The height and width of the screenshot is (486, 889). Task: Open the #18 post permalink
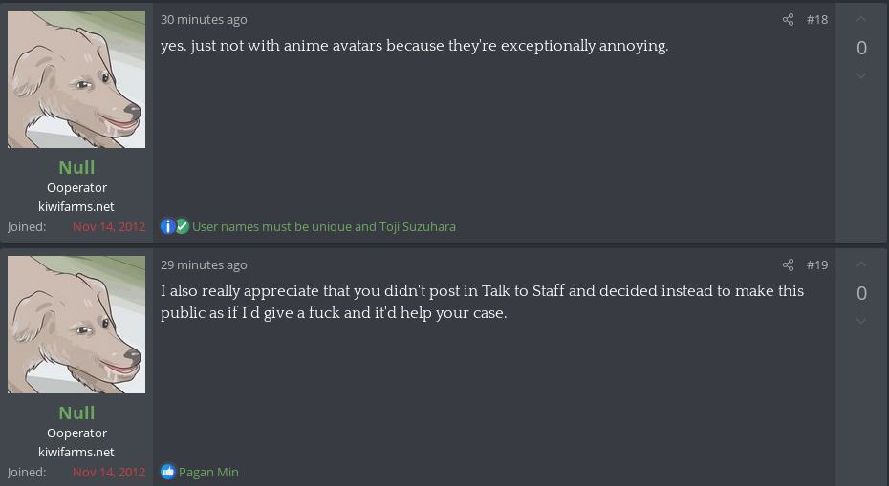pyautogui.click(x=817, y=20)
